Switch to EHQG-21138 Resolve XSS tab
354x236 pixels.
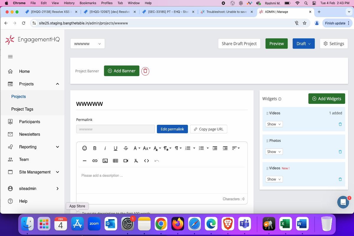(52, 12)
